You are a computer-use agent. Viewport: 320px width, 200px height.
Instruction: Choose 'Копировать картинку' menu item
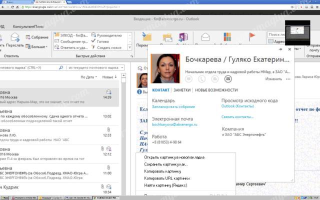tap(185, 171)
